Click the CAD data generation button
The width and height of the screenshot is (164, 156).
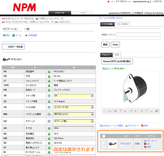[x=13, y=47]
